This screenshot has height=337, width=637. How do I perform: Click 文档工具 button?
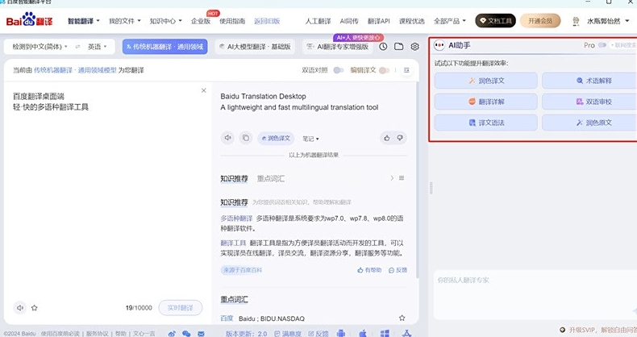coord(496,21)
